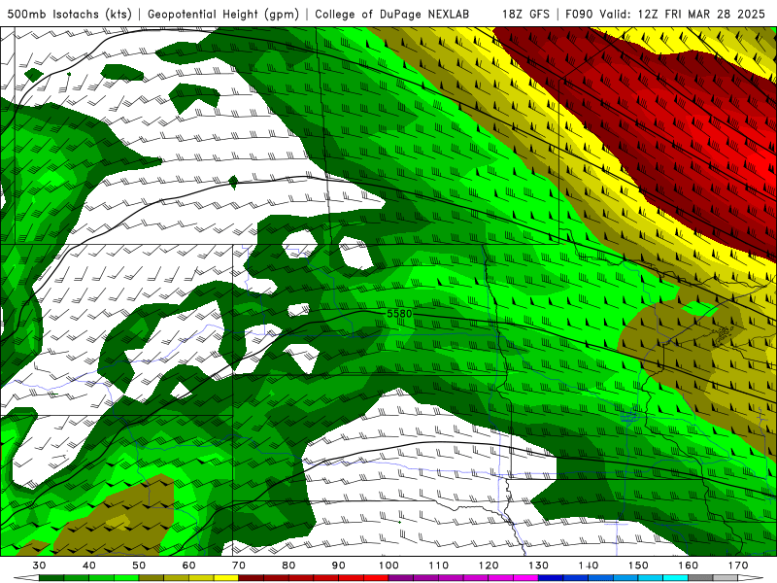Click the 40 kts legend label
The width and height of the screenshot is (777, 583).
(89, 566)
